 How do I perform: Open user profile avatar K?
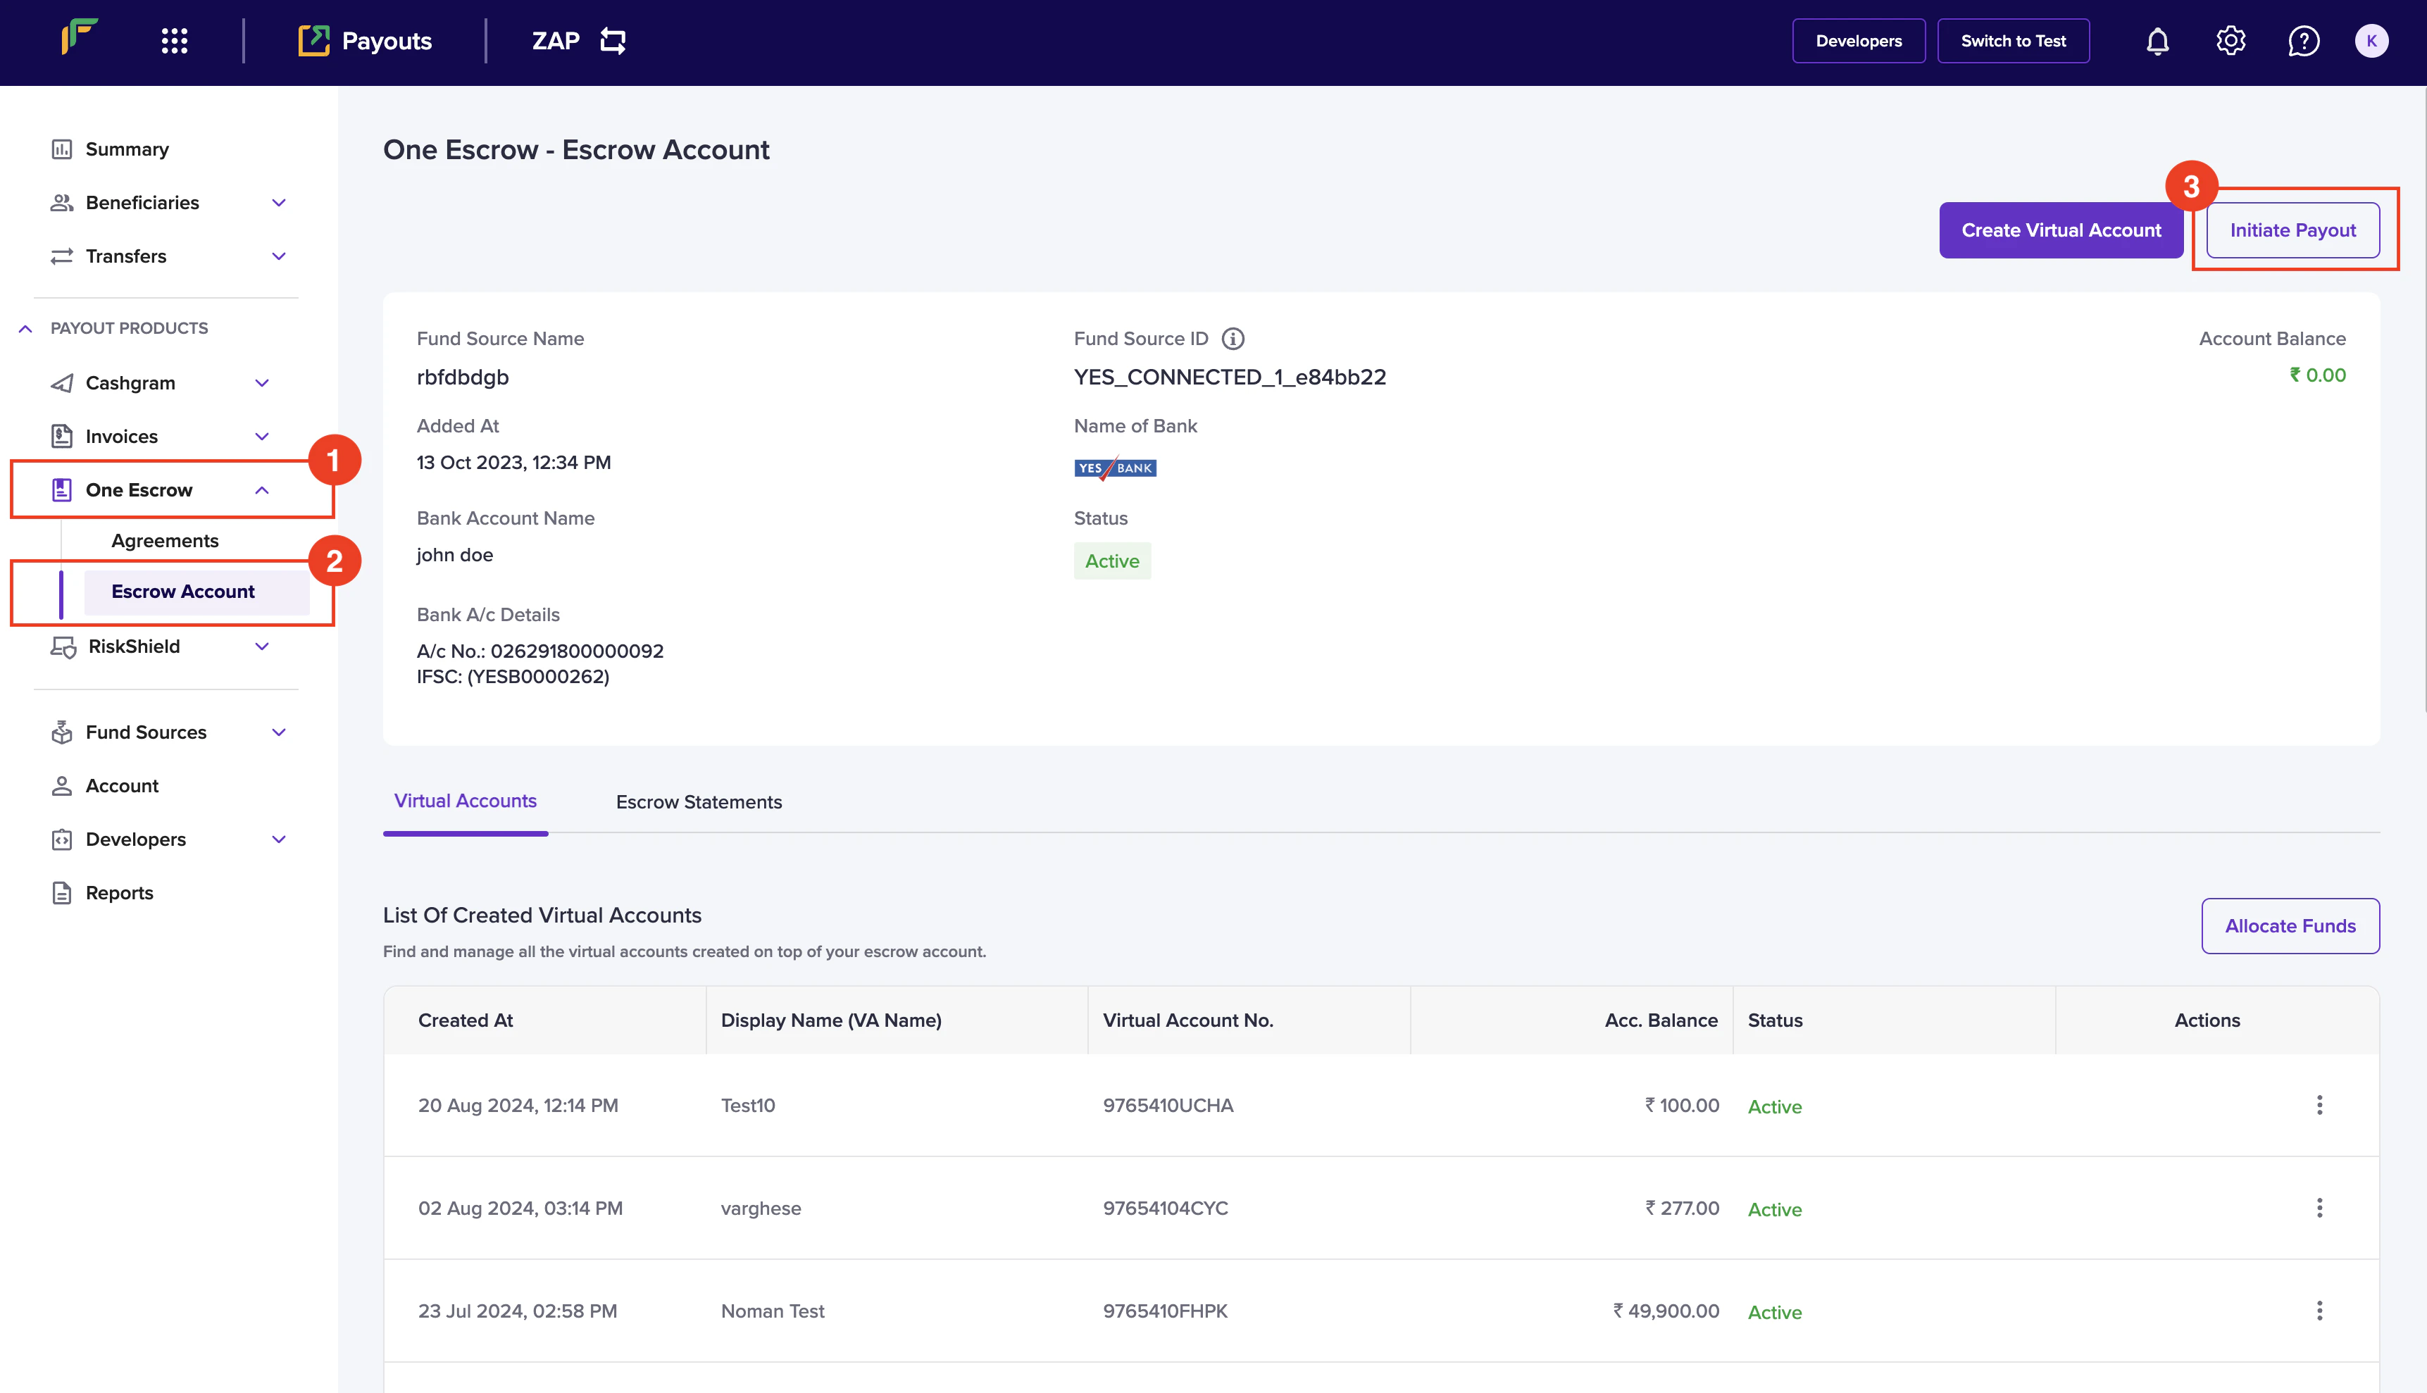point(2371,41)
